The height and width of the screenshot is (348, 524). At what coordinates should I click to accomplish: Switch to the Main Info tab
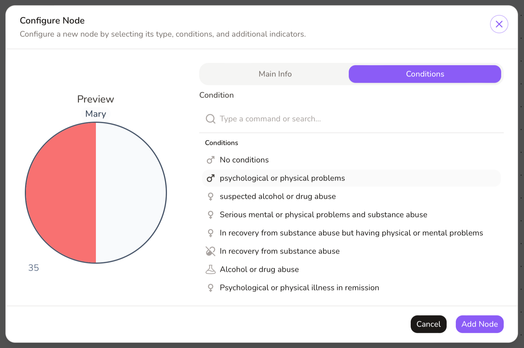[275, 74]
